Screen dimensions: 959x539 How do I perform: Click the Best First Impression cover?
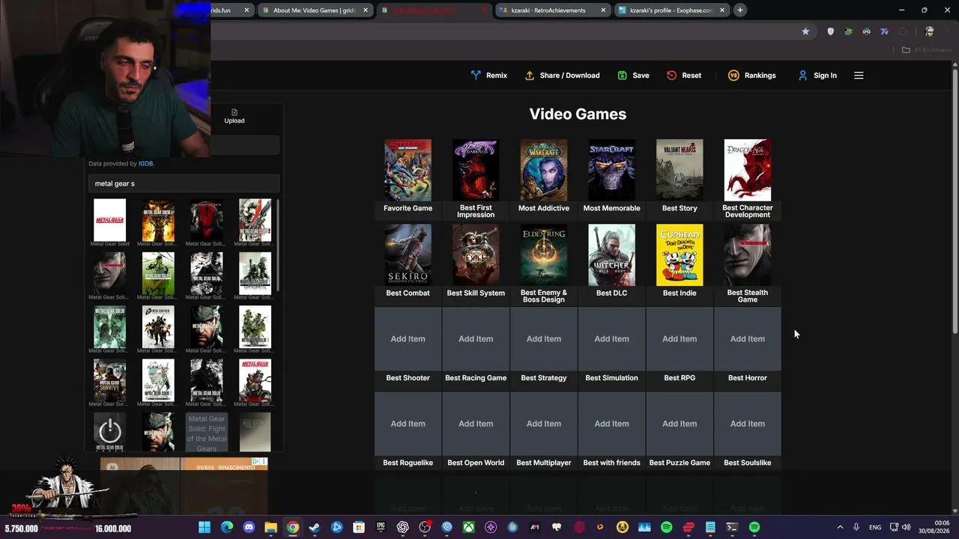pyautogui.click(x=476, y=170)
